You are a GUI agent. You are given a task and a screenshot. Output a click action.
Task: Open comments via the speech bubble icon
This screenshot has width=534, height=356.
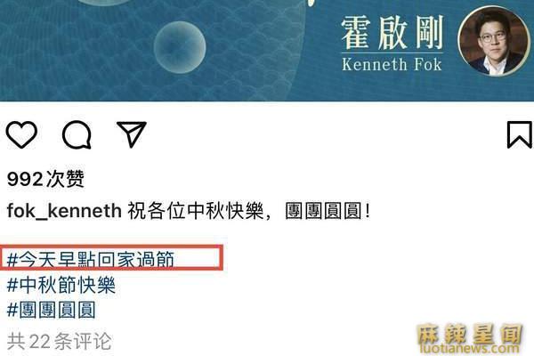77,134
